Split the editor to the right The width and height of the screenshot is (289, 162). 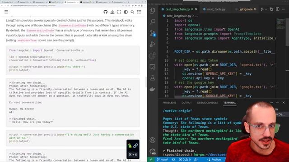278,9
